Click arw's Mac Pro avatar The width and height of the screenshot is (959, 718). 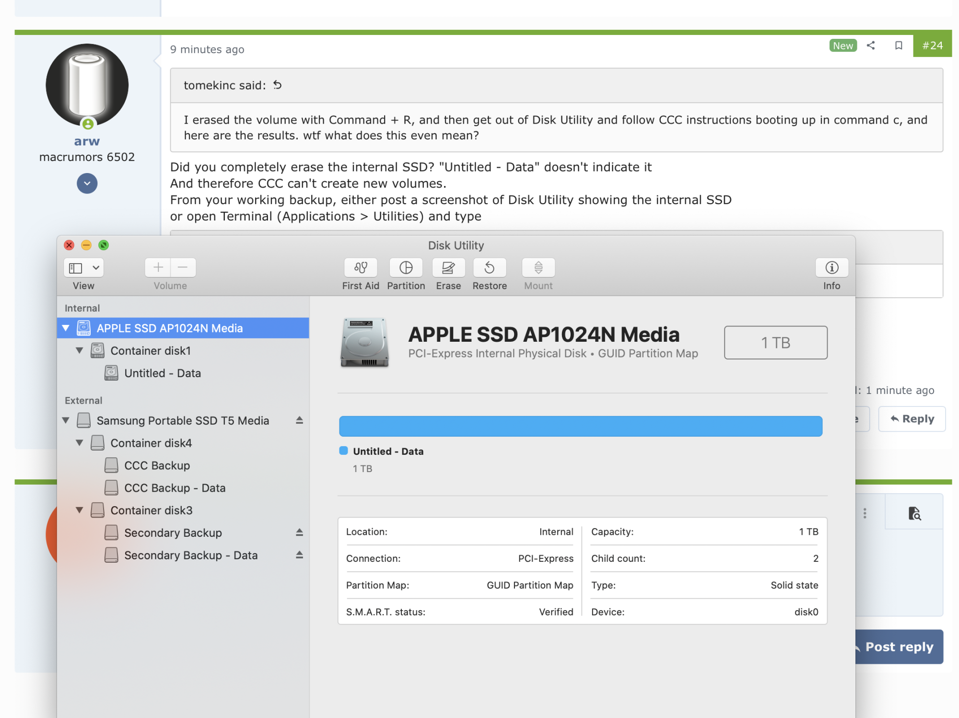pos(87,85)
